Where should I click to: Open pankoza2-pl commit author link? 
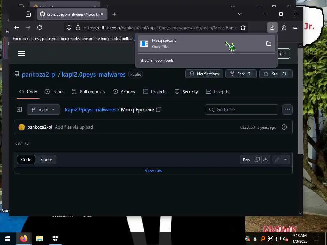[x=40, y=127]
